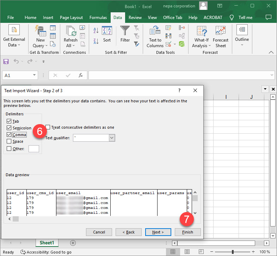Open the New Query icon
Image resolution: width=277 pixels, height=256 pixels.
41,31
